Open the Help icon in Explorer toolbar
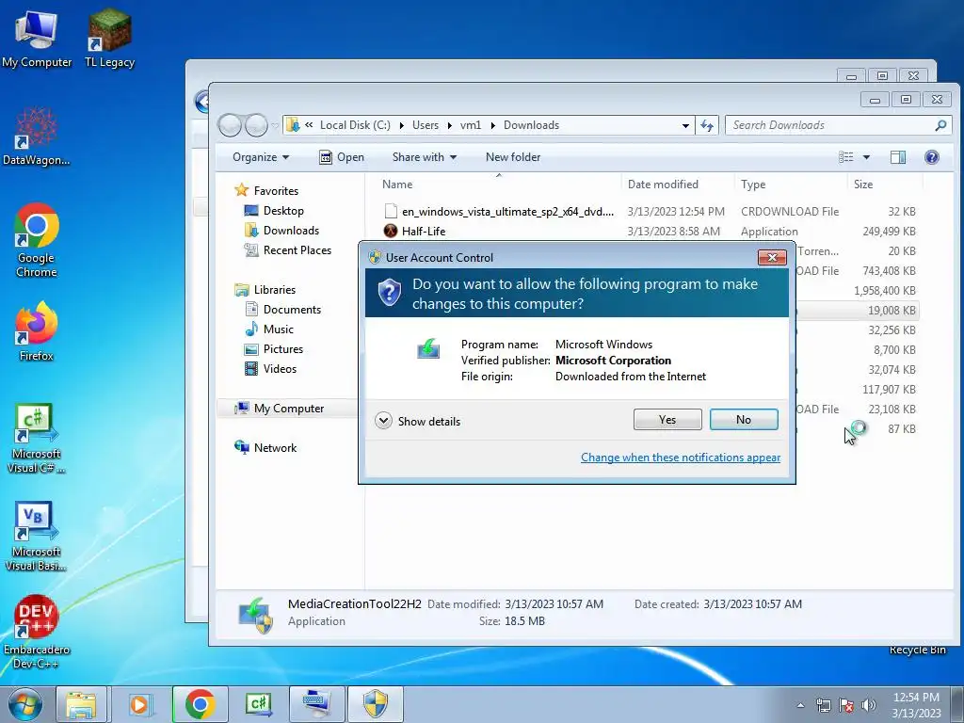The width and height of the screenshot is (964, 723). pos(931,157)
